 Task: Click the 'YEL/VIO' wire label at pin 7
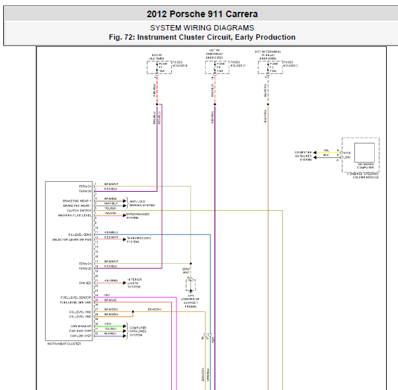tap(110, 213)
